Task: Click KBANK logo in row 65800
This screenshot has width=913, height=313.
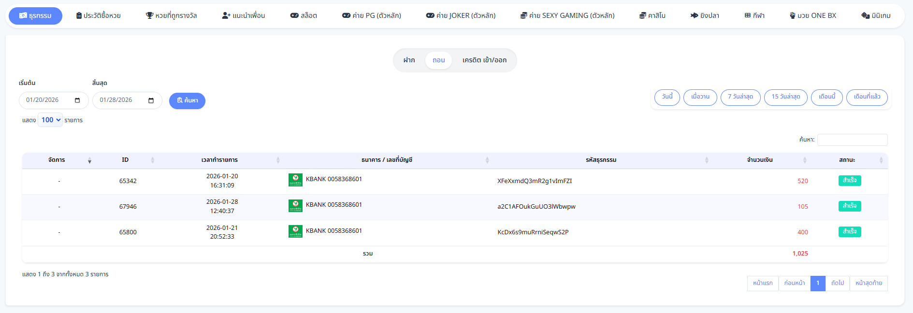Action: point(295,231)
